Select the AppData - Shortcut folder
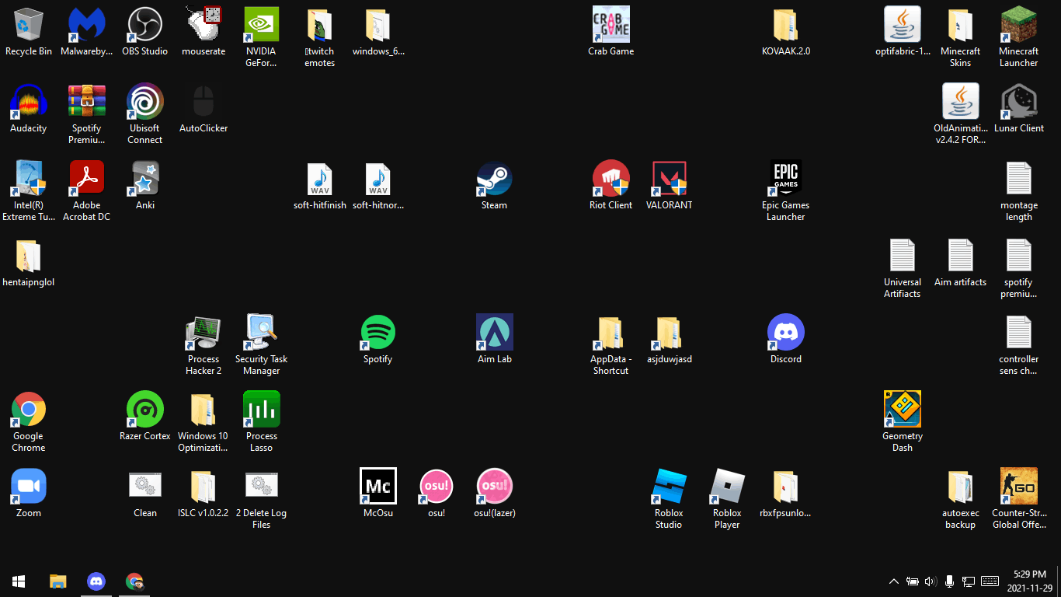Viewport: 1061px width, 597px height. 611,333
